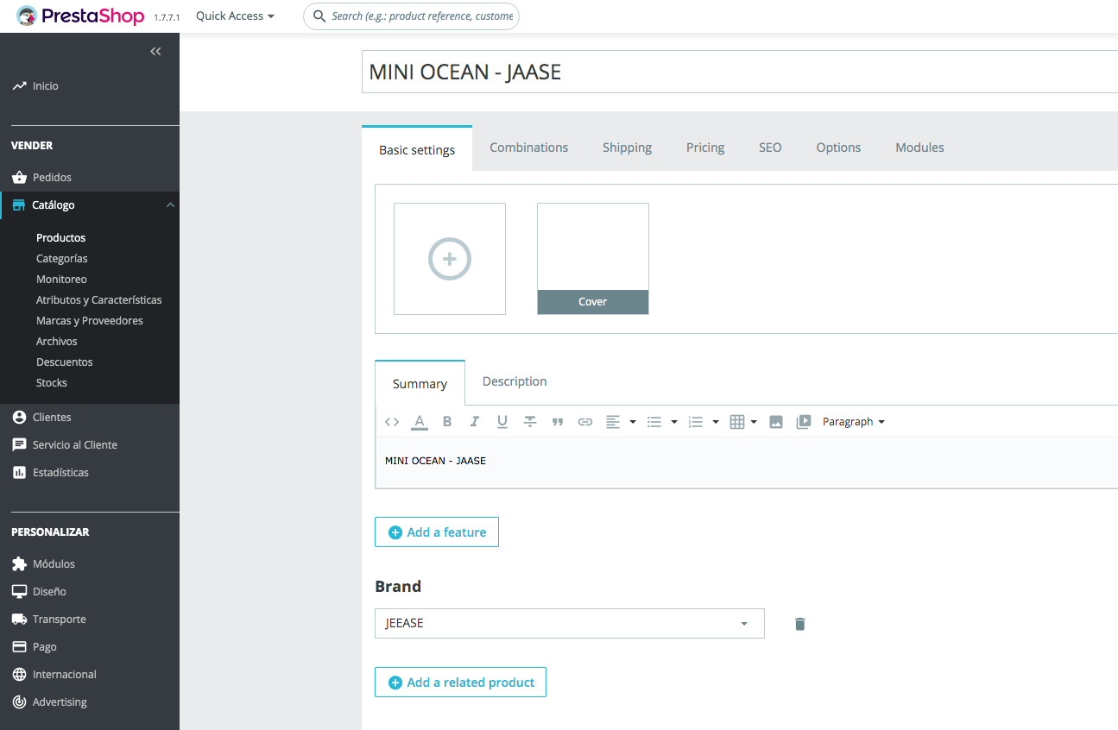Click Add a feature button
Image resolution: width=1118 pixels, height=730 pixels.
[x=437, y=532]
